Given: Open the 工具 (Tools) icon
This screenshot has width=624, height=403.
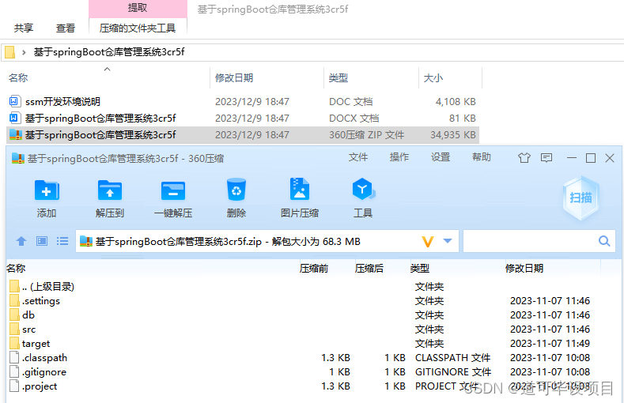Looking at the screenshot, I should [x=362, y=189].
